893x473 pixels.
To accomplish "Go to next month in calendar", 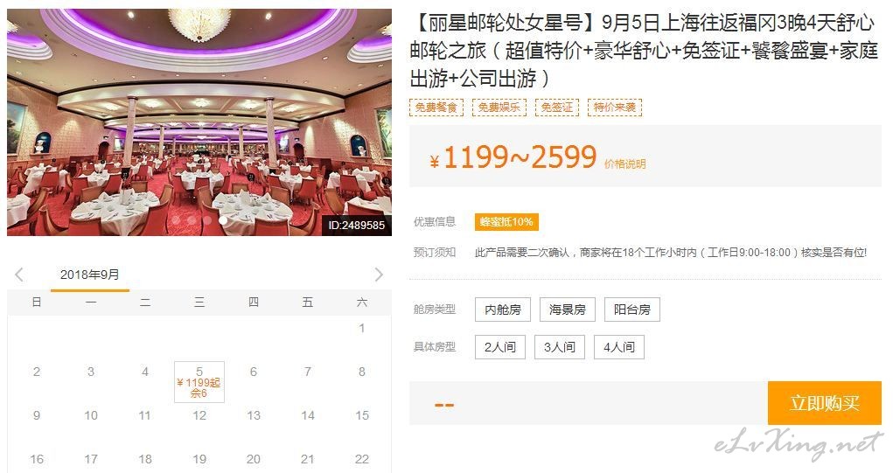I will point(379,275).
